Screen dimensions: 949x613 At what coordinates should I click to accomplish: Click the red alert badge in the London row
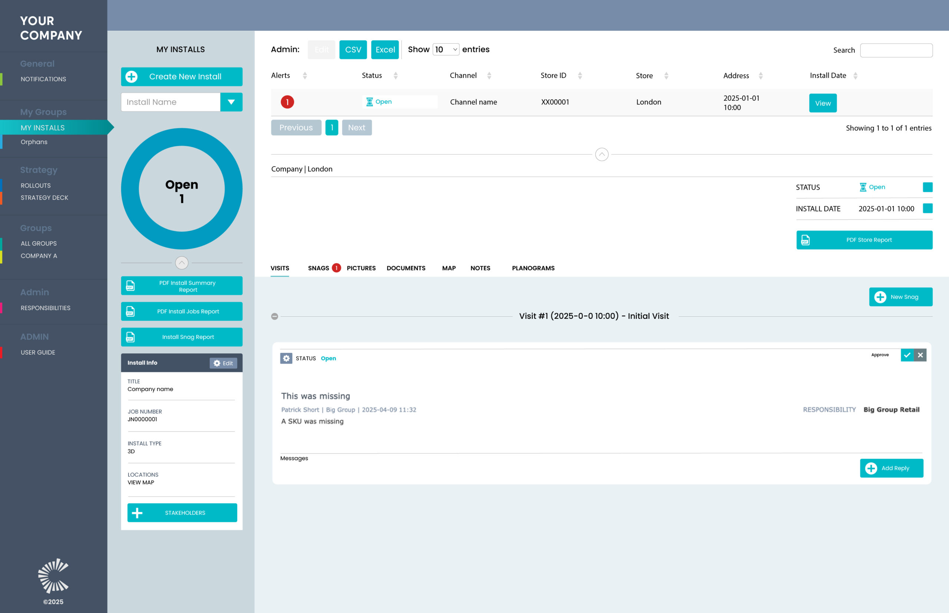[x=287, y=102]
